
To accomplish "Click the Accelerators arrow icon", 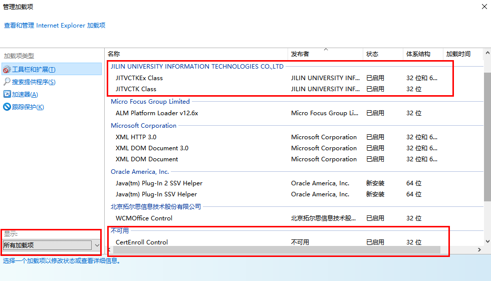I will 7,94.
